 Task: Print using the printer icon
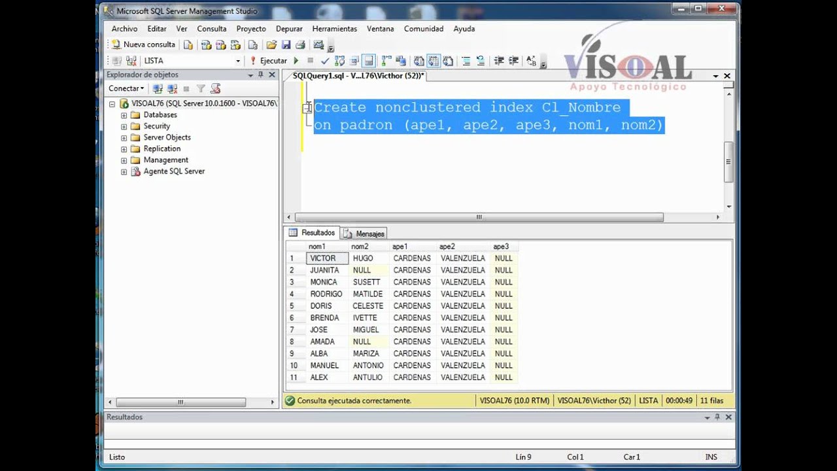pyautogui.click(x=300, y=44)
